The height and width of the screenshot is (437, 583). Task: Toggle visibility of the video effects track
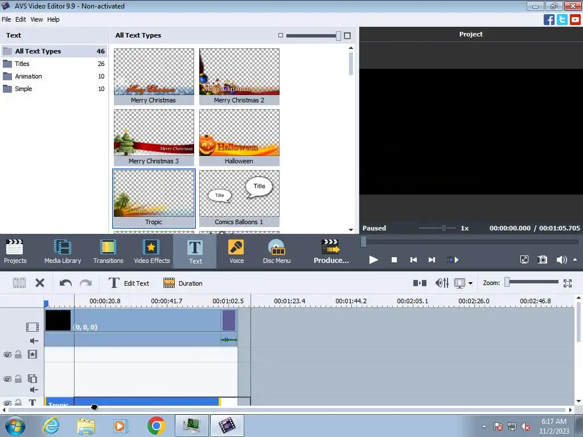[x=7, y=354]
